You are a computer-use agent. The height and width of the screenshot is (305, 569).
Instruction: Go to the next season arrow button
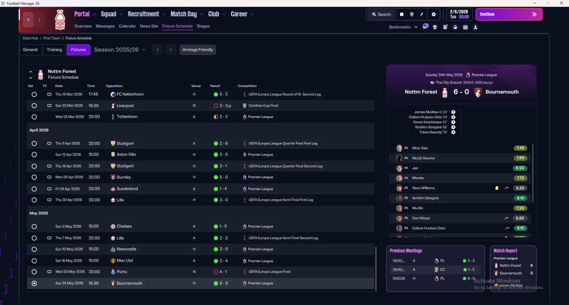tap(171, 50)
